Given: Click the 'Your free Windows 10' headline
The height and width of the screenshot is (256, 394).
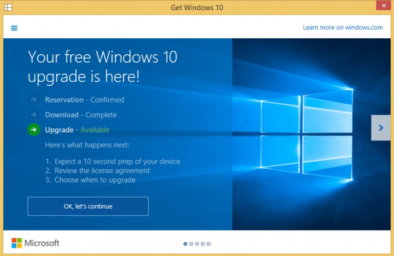Looking at the screenshot, I should [102, 67].
